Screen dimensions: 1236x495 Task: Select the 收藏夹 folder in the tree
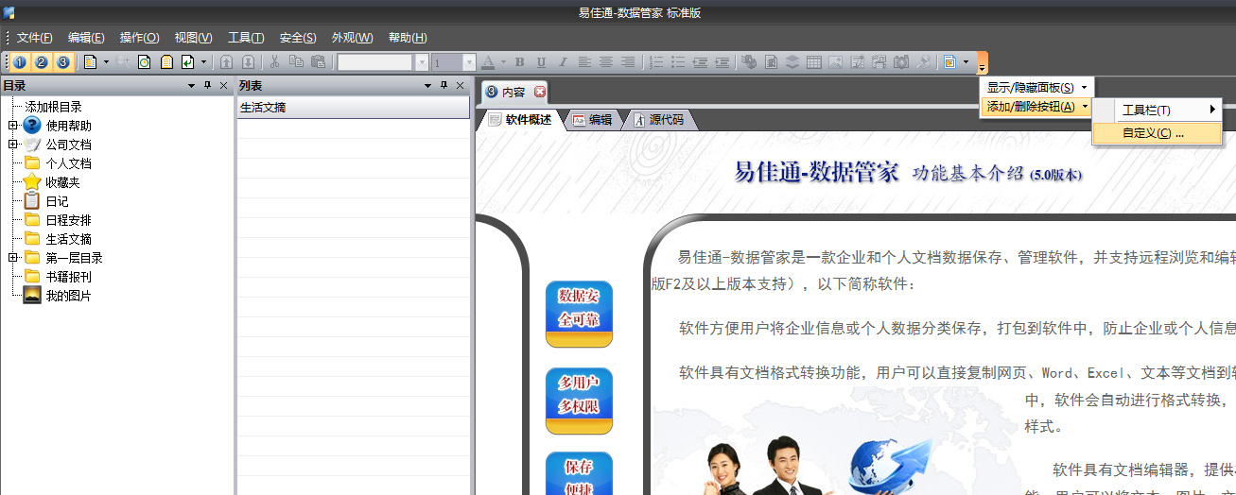62,182
